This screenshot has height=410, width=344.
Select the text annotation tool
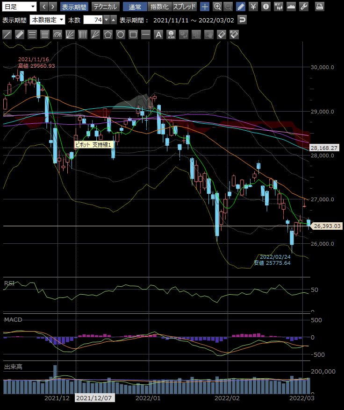(158, 35)
